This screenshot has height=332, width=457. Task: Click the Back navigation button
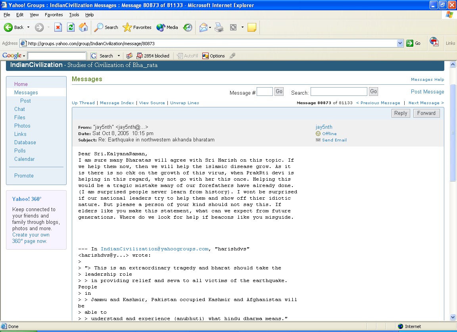(x=14, y=27)
